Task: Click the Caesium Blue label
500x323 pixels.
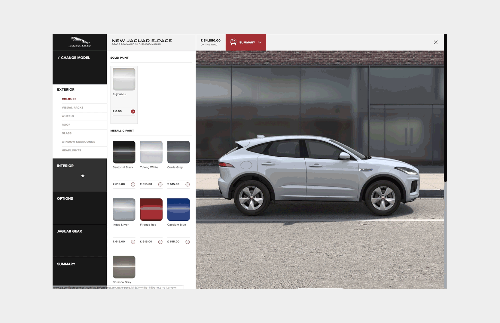Action: click(177, 225)
